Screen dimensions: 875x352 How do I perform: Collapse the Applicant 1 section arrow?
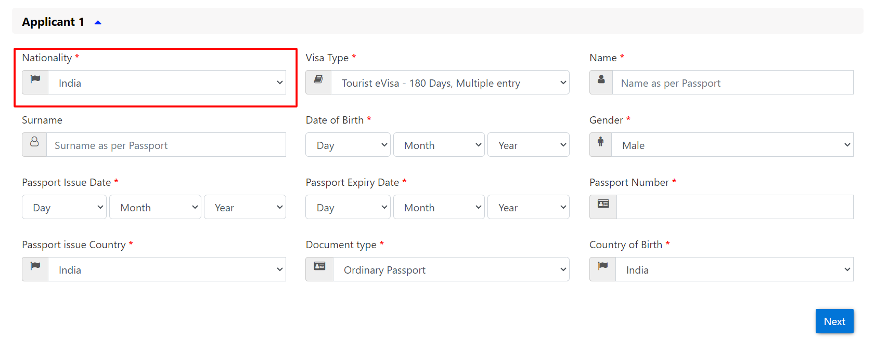(98, 22)
